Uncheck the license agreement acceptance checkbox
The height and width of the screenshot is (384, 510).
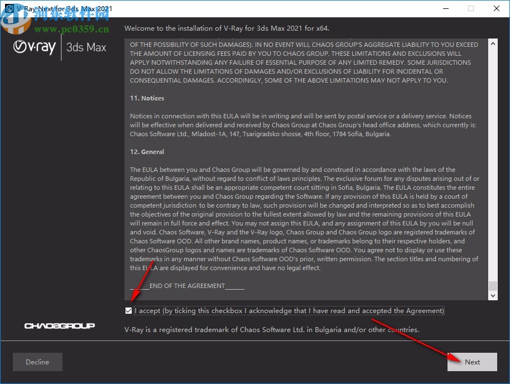click(x=128, y=310)
